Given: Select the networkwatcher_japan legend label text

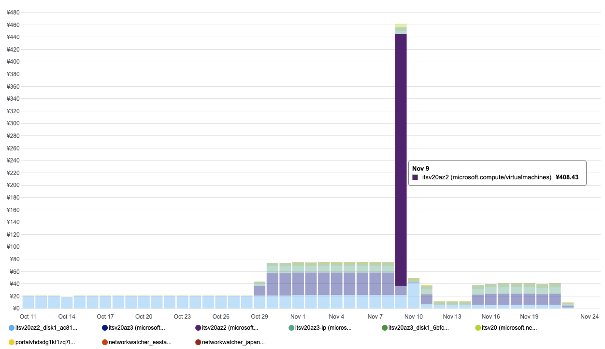Looking at the screenshot, I should pyautogui.click(x=233, y=342).
